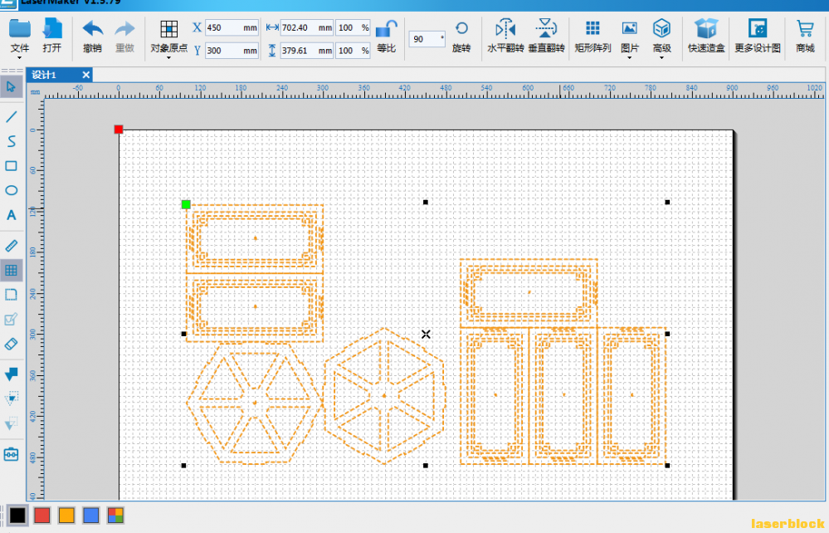Click the 水平翻转 horizontal flip icon
Screen dimensions: 829x533
coord(505,28)
